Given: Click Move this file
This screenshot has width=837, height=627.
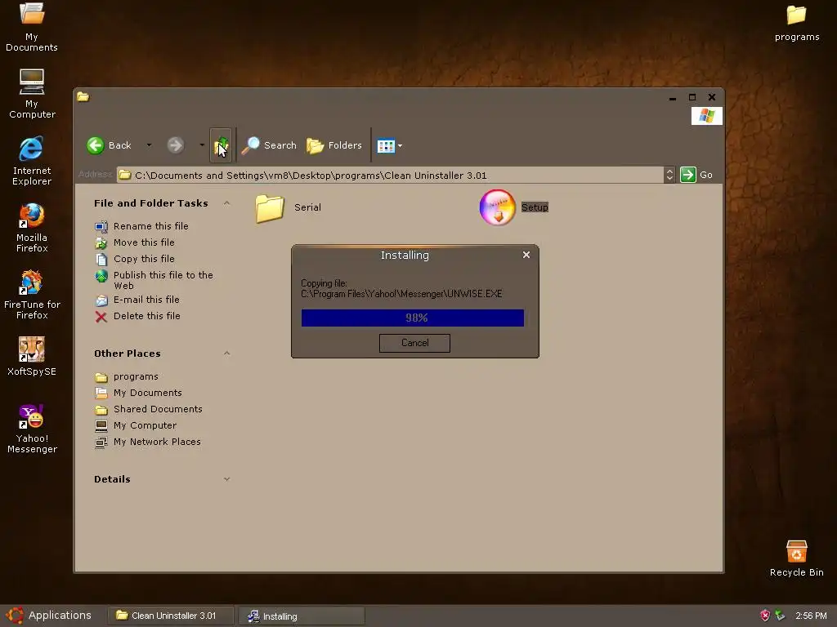Looking at the screenshot, I should click(x=144, y=242).
